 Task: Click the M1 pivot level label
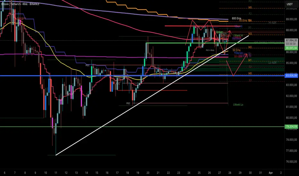click(x=250, y=60)
